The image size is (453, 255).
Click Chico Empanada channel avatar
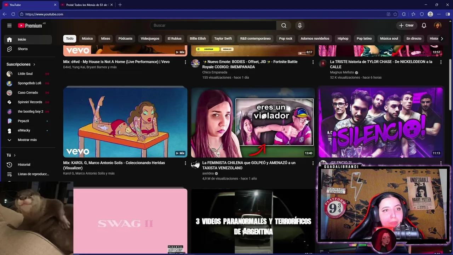[195, 63]
